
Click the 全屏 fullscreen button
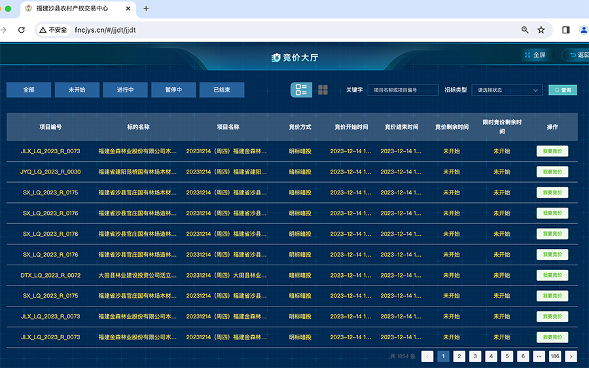point(535,55)
